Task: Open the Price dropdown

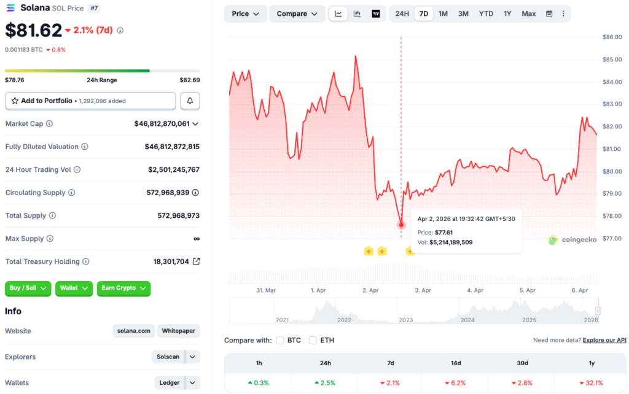Action: point(245,13)
